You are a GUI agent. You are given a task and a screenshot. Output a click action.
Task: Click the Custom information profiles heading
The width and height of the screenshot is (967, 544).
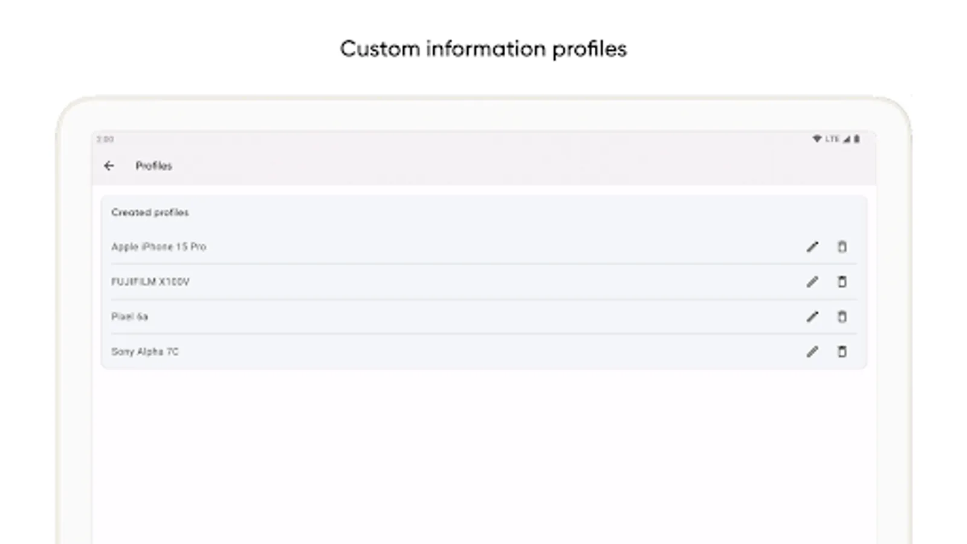[483, 48]
